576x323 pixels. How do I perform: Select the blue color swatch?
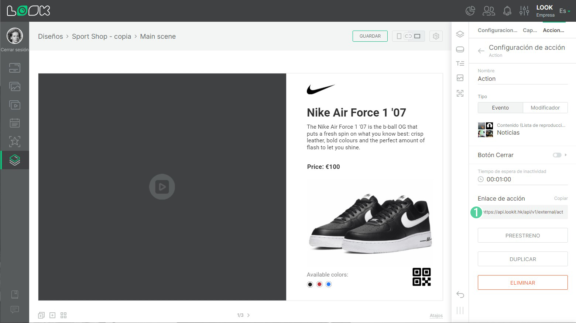[x=329, y=284]
